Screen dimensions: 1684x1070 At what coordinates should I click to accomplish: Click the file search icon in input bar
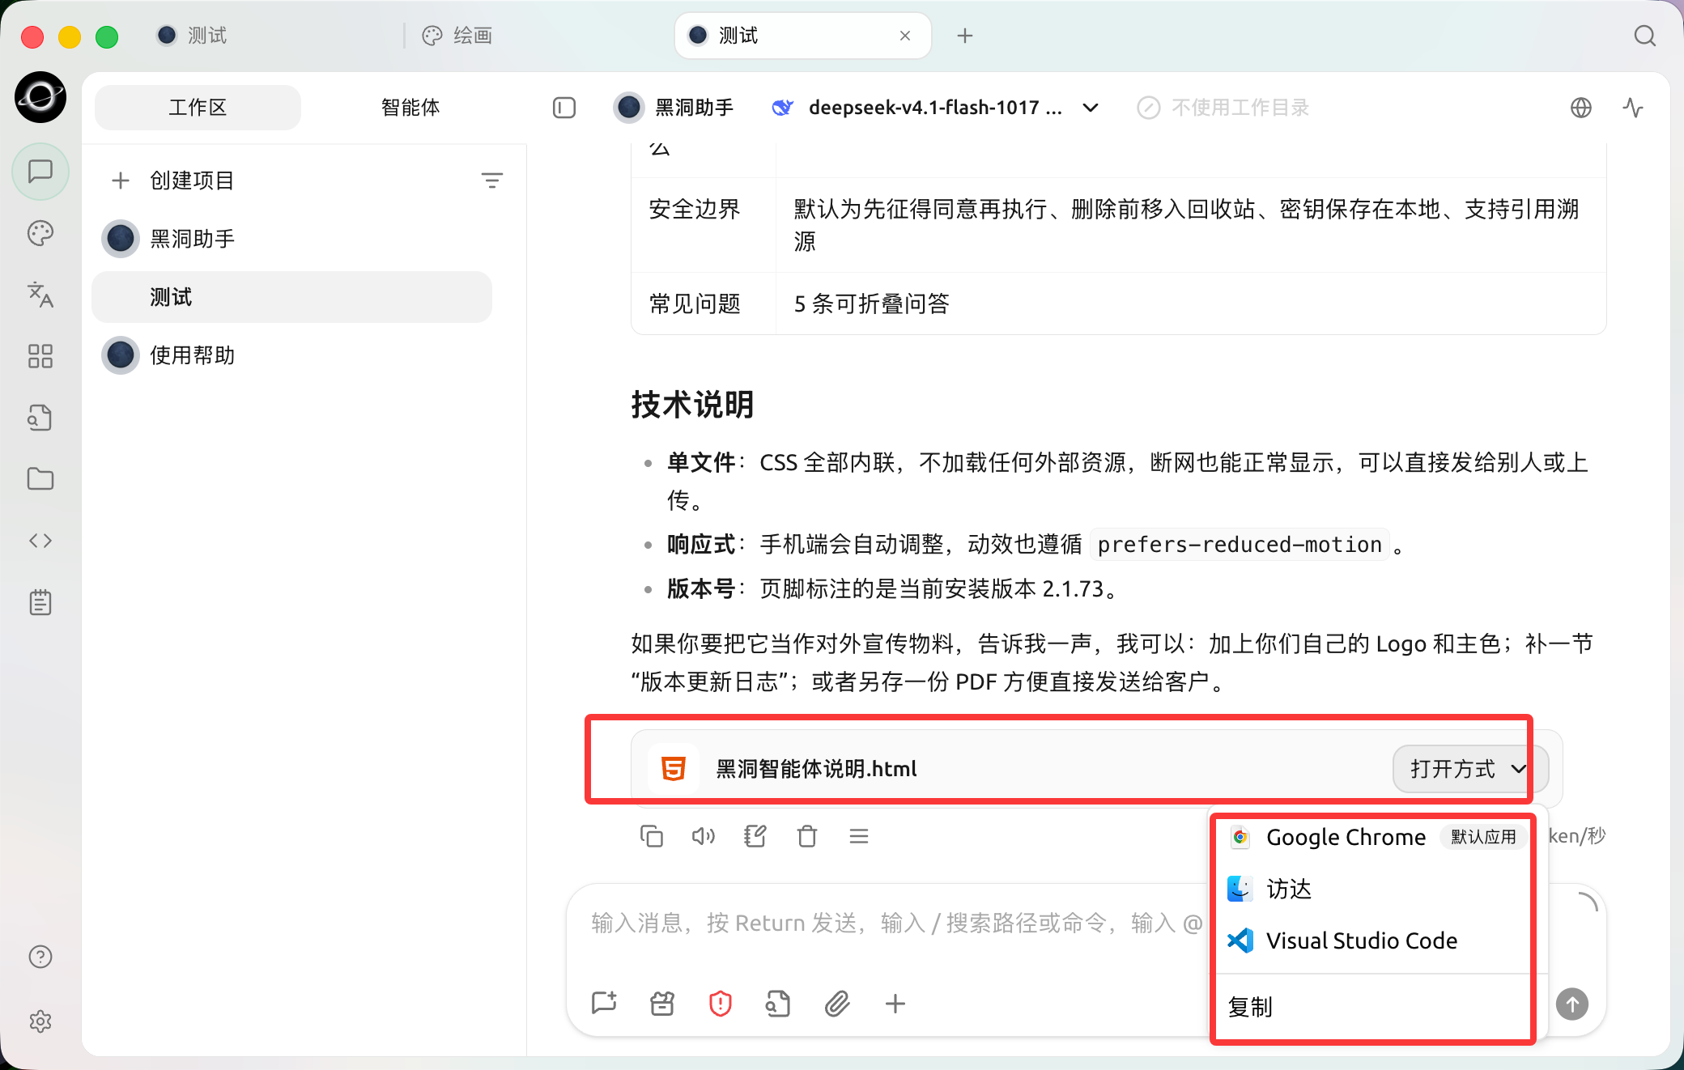pyautogui.click(x=779, y=1004)
